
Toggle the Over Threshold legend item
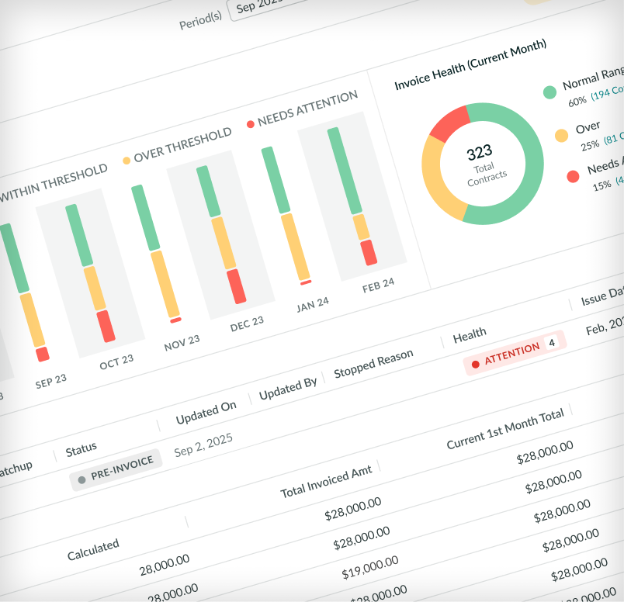point(177,146)
